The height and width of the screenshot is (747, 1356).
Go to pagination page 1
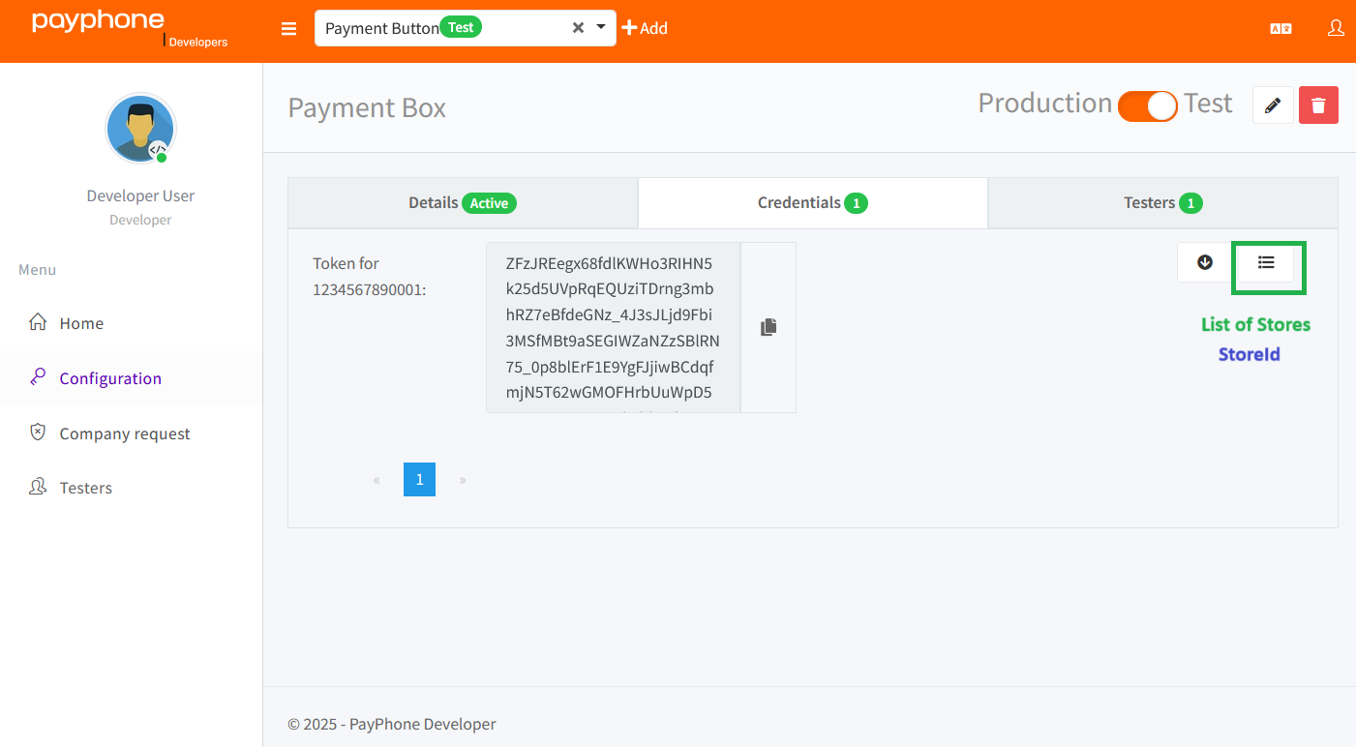point(419,479)
